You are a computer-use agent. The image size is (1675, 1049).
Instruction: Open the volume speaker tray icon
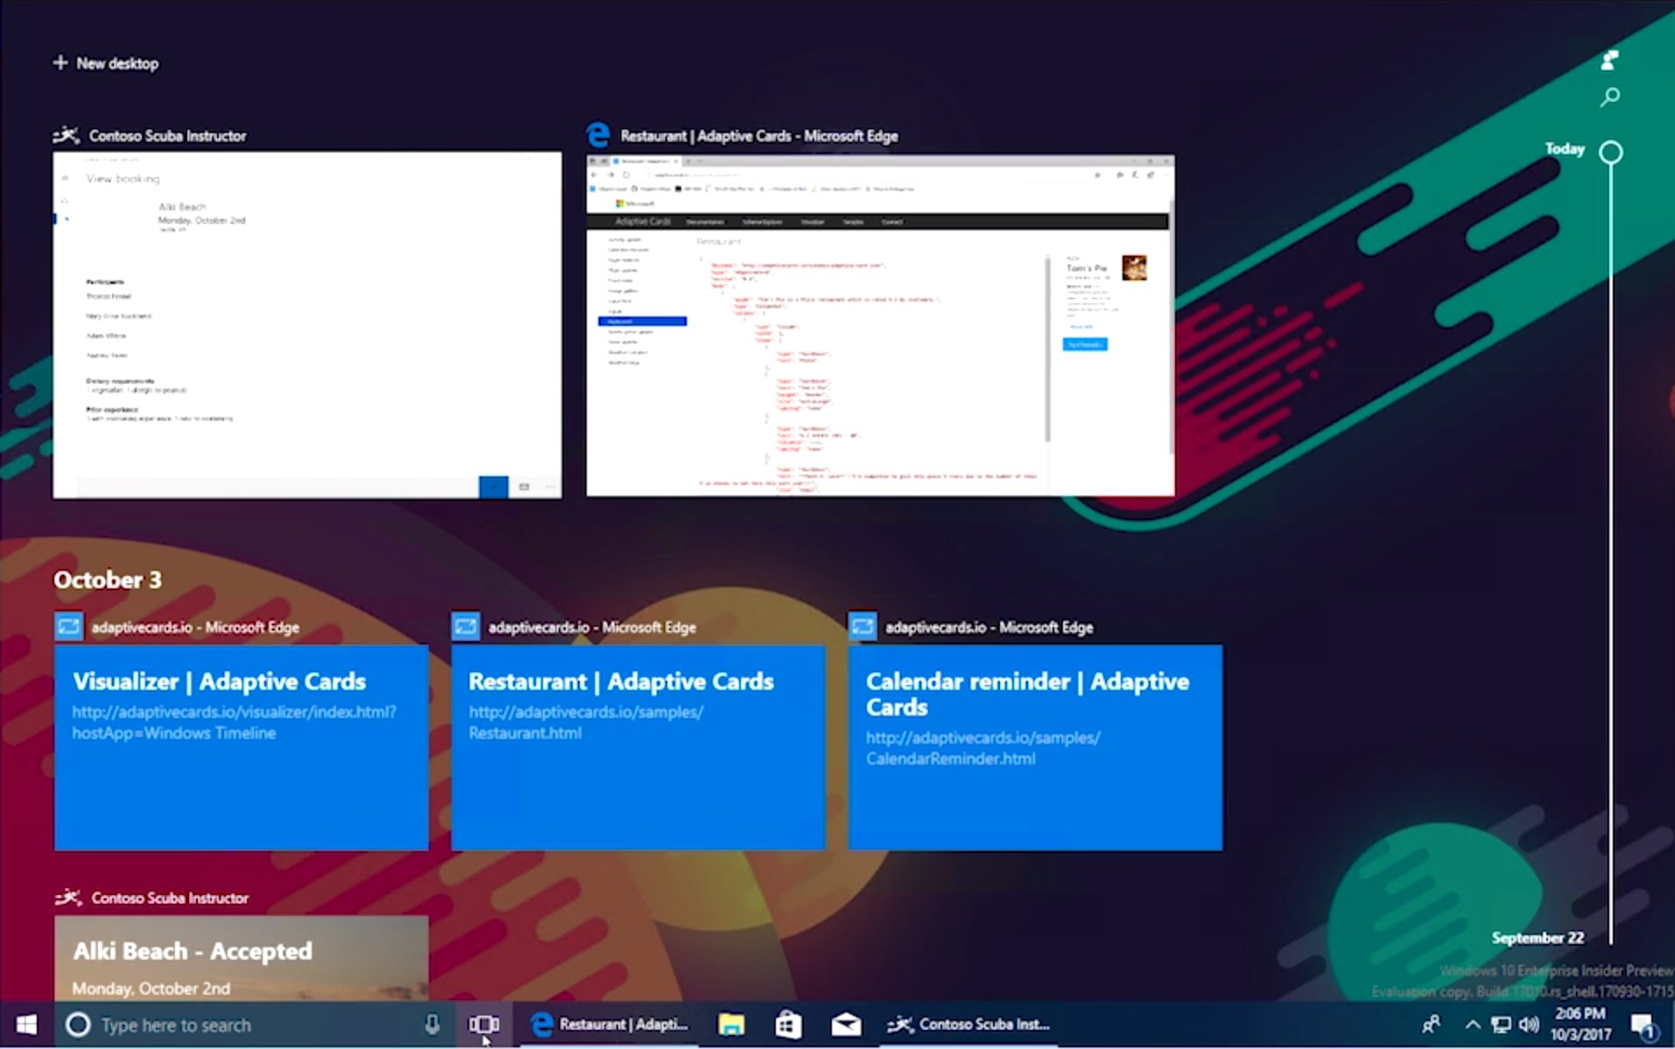[1529, 1024]
